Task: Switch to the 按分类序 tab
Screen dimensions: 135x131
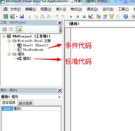Action: 25,103
